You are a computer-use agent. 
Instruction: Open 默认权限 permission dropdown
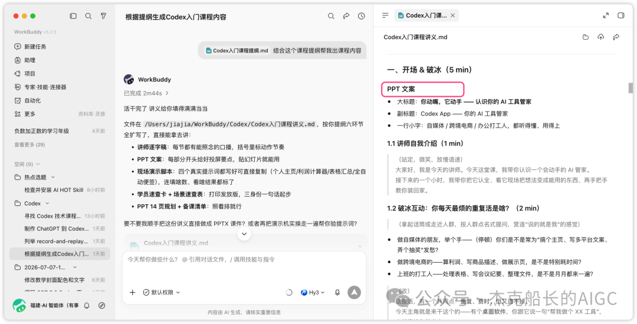click(161, 292)
